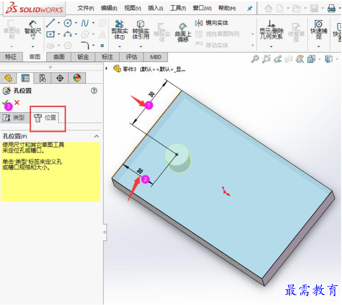Expand the 零件3 flyout design tree
342x305 pixels.
pyautogui.click(x=106, y=69)
